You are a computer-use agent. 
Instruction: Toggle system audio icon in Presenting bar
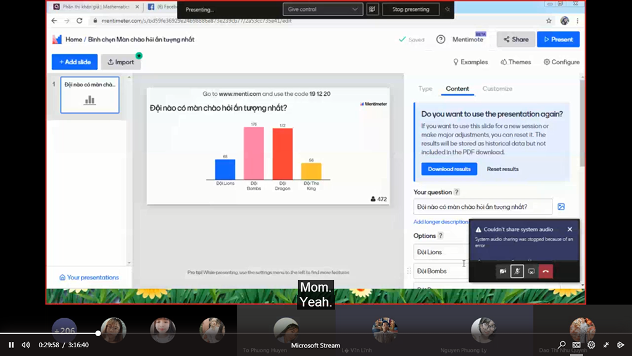coord(372,9)
